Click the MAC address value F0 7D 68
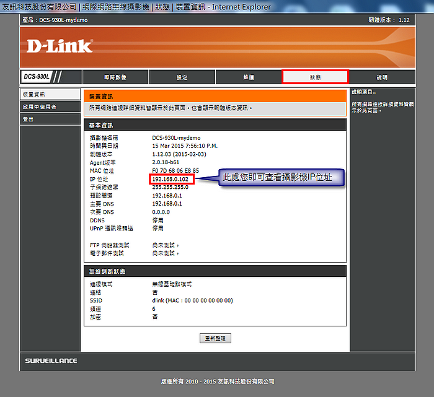The image size is (434, 397). [x=175, y=170]
